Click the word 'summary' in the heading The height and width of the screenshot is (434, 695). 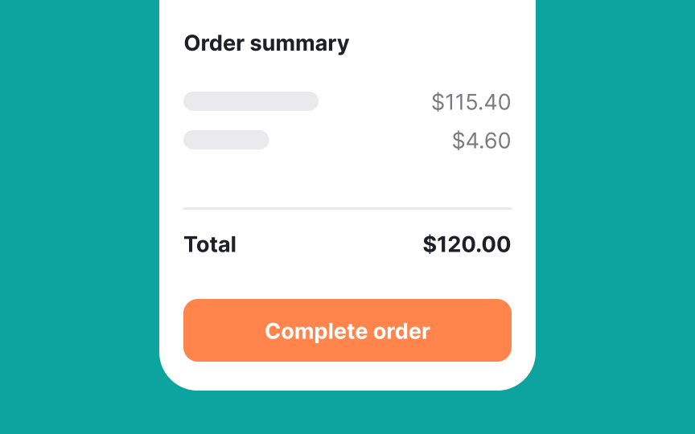(299, 43)
